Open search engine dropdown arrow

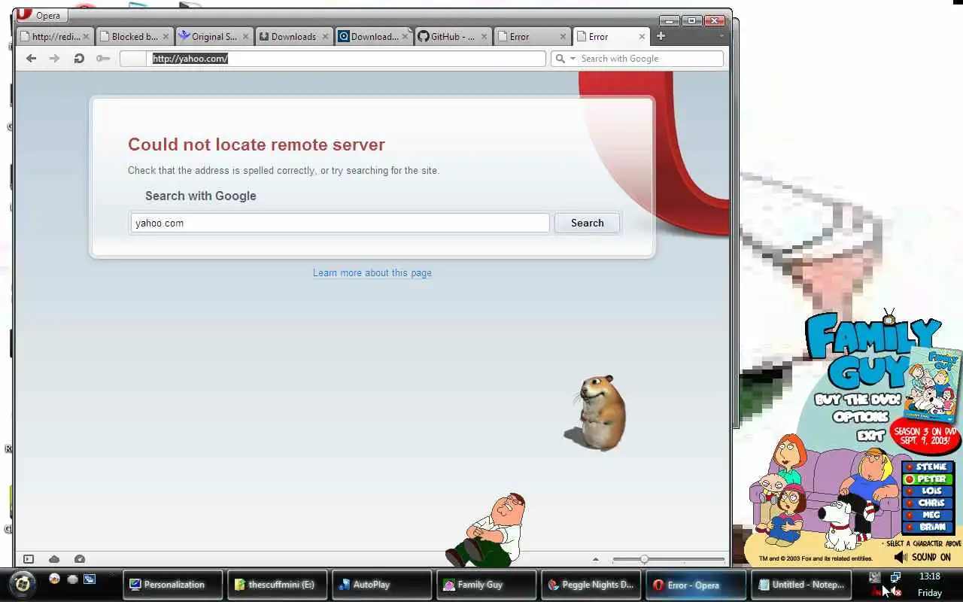(573, 58)
